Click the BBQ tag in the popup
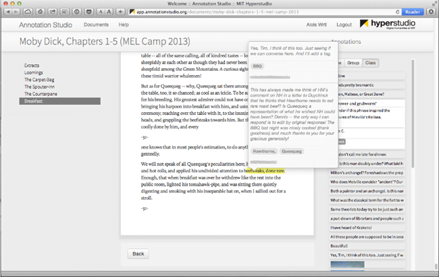The width and height of the screenshot is (439, 277). (x=257, y=66)
